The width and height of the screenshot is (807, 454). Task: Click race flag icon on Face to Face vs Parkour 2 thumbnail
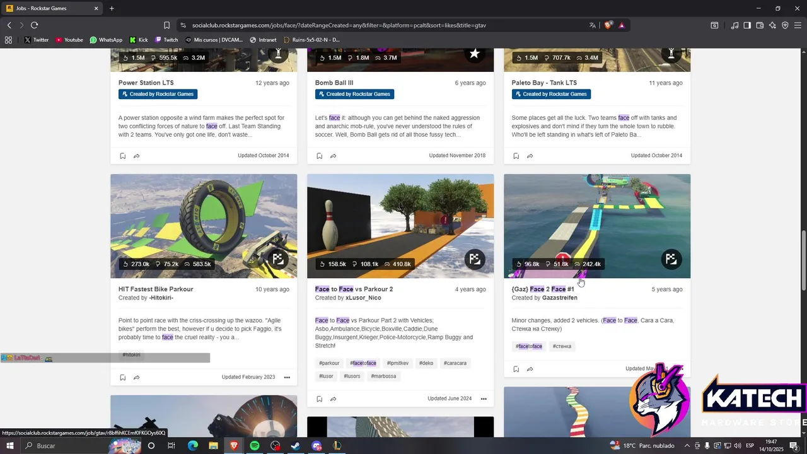[x=475, y=259]
